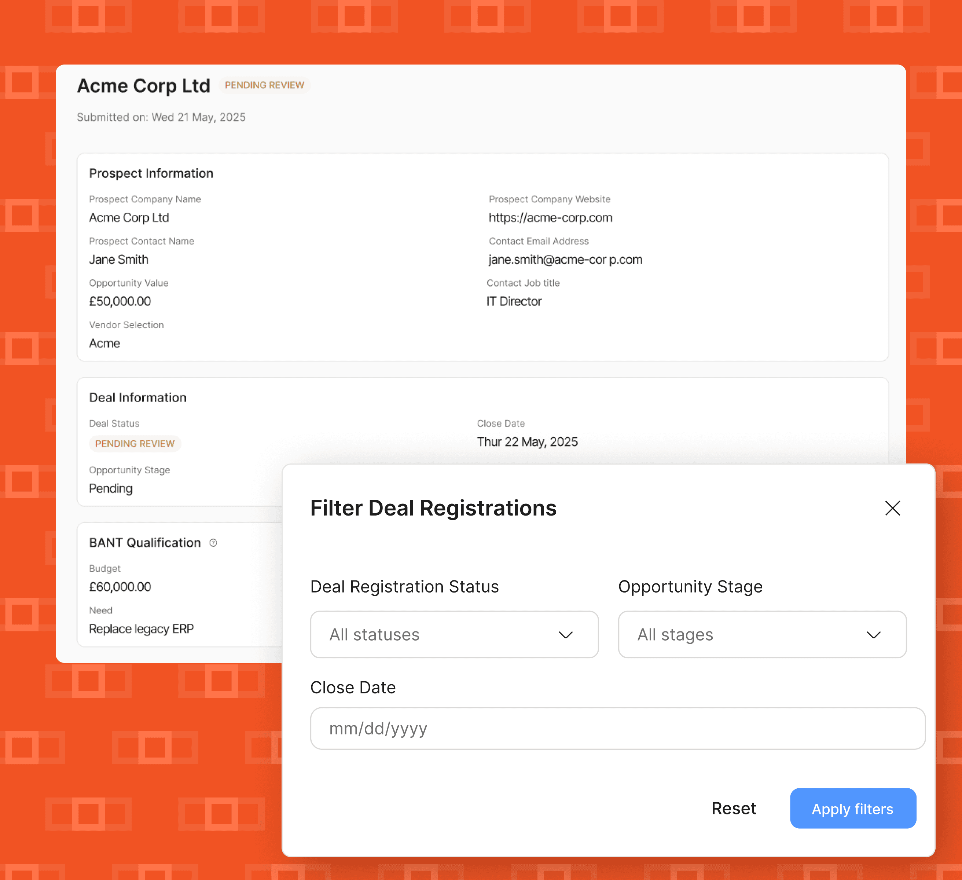This screenshot has width=962, height=880.
Task: Click the PENDING REVIEW badge under Deal Status
Action: (135, 443)
